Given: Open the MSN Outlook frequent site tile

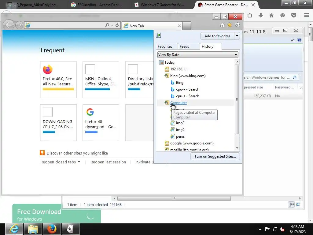Looking at the screenshot, I should pos(101,80).
